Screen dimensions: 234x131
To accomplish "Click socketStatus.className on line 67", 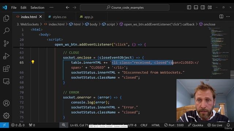I will click(93, 78).
